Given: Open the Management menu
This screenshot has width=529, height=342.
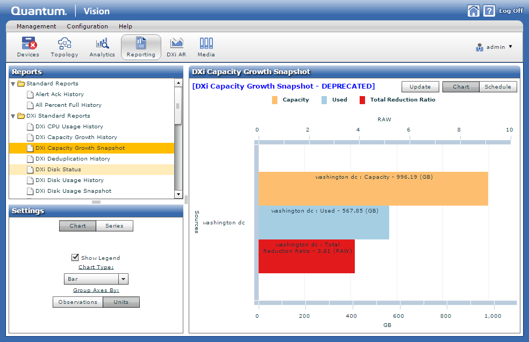Looking at the screenshot, I should [x=37, y=26].
